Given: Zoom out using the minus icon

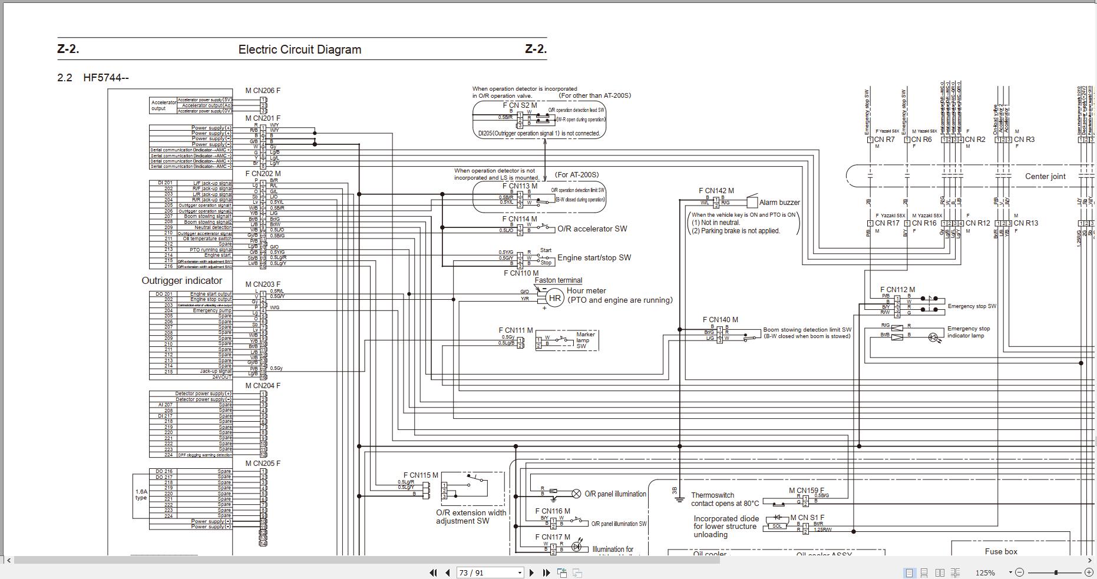Looking at the screenshot, I should (x=1019, y=572).
